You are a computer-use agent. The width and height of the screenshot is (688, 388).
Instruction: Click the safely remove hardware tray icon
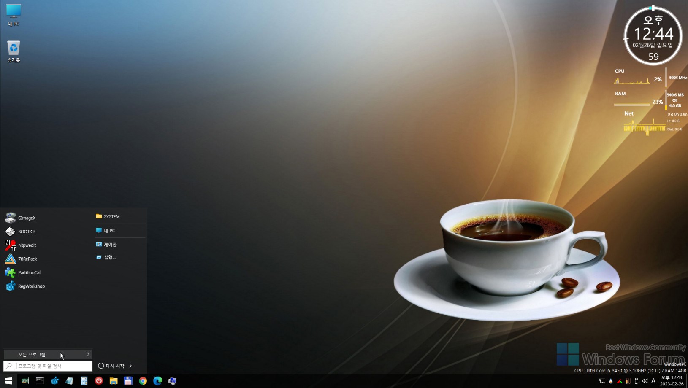(x=637, y=381)
